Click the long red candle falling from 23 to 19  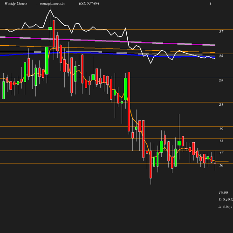(129, 102)
